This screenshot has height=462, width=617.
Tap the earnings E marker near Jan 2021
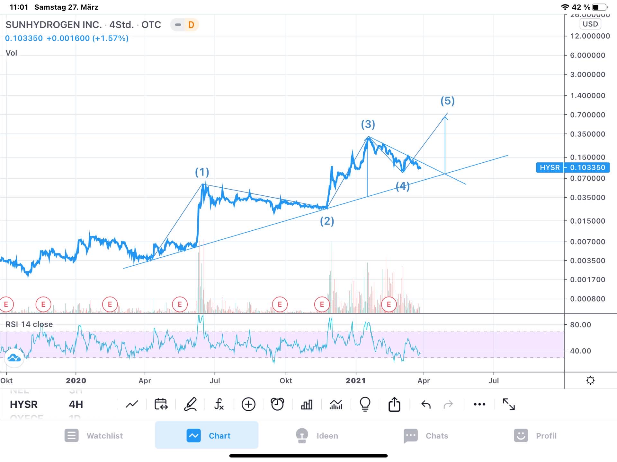tap(389, 304)
